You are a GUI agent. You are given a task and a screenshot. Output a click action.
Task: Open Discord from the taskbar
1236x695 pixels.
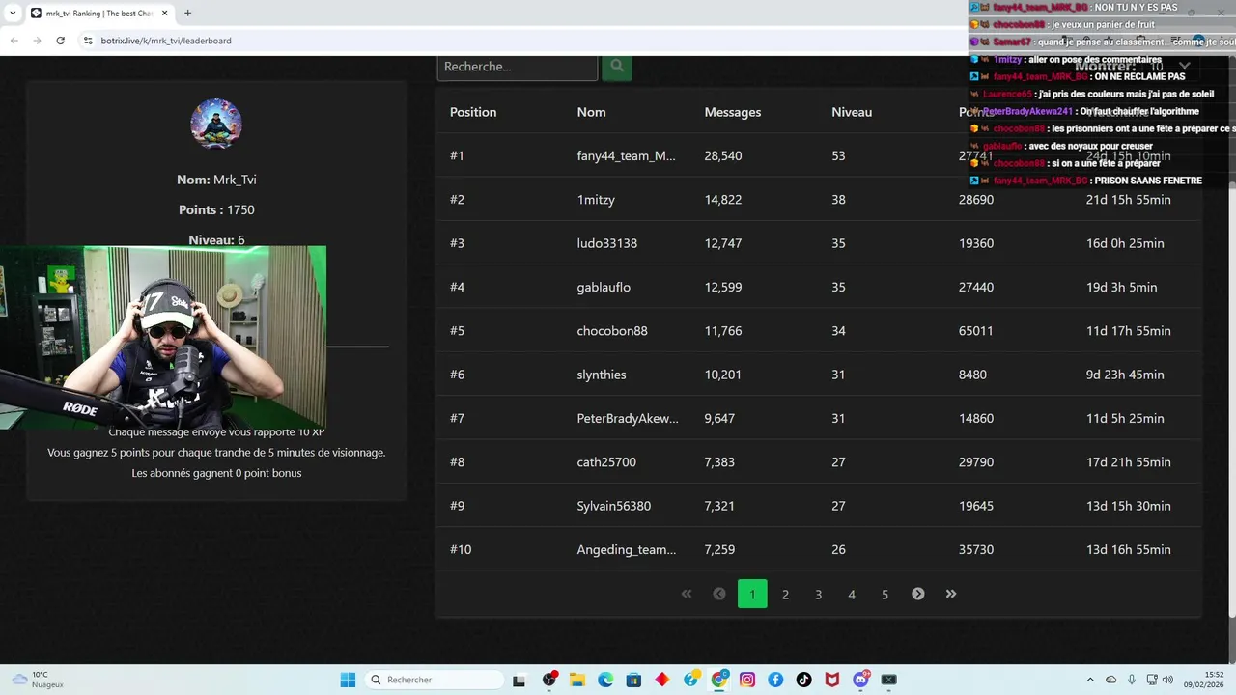pos(860,680)
